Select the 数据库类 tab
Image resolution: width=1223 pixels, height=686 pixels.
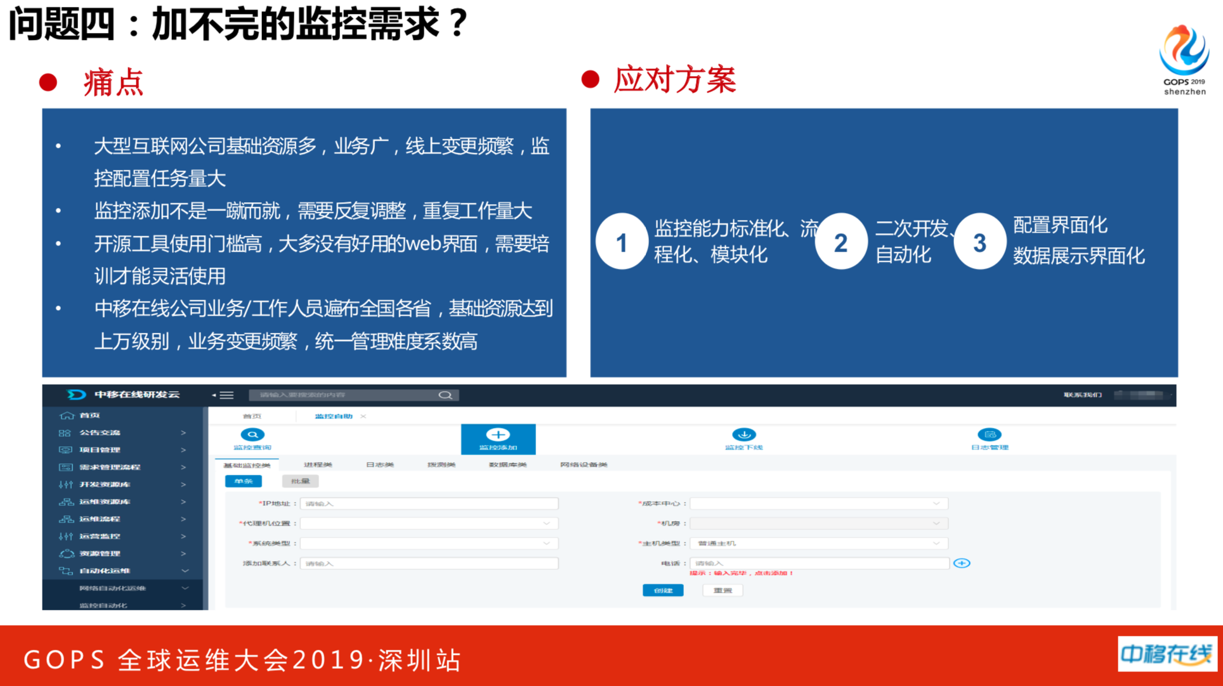click(507, 465)
